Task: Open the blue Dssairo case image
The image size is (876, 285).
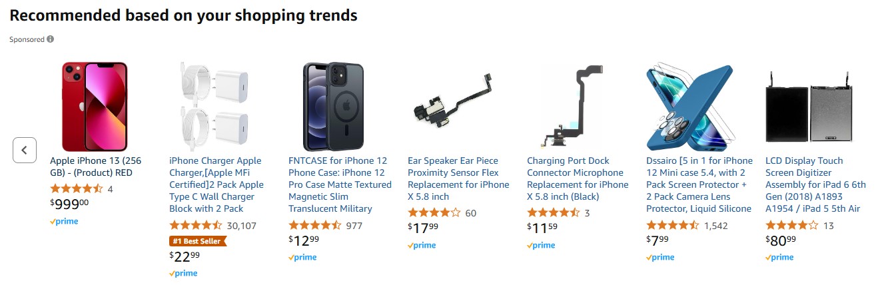Action: click(690, 107)
